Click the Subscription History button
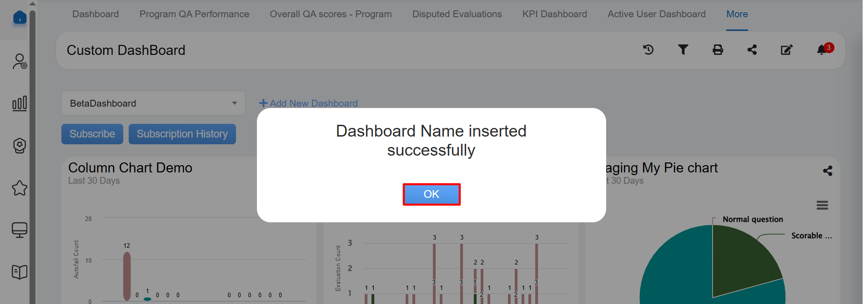This screenshot has height=304, width=864. [x=182, y=134]
